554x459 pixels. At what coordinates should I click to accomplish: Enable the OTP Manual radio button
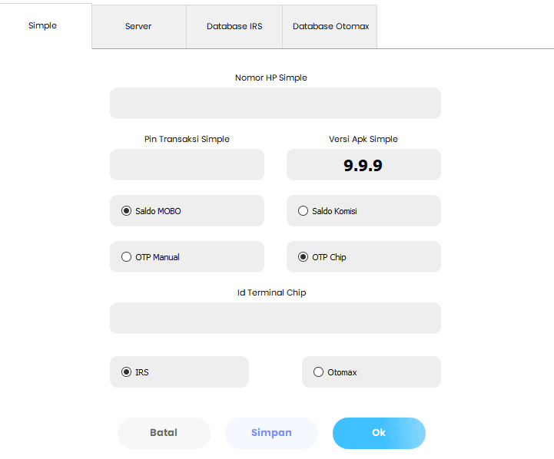127,257
